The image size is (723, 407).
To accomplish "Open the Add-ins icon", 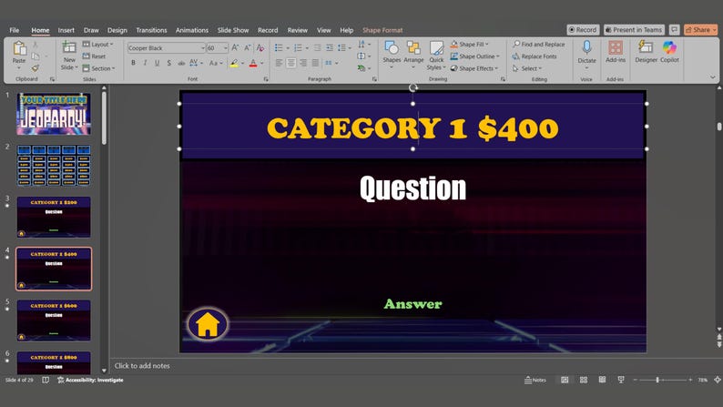I will pyautogui.click(x=616, y=48).
